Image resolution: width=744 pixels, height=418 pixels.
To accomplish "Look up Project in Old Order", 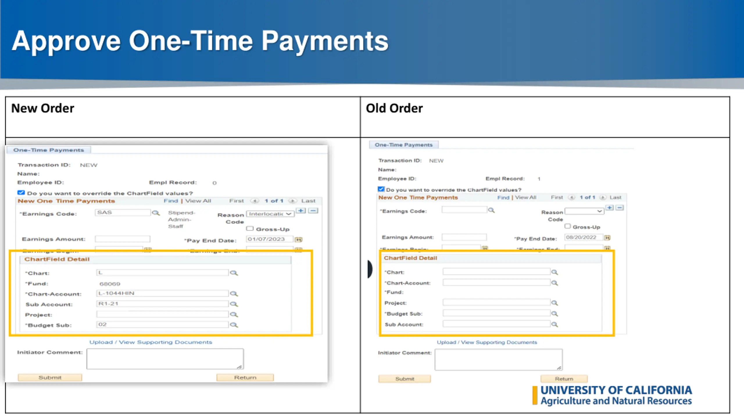I will [555, 303].
